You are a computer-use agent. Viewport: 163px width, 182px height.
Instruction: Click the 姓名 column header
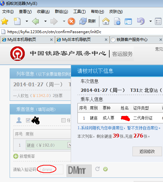click(x=124, y=108)
